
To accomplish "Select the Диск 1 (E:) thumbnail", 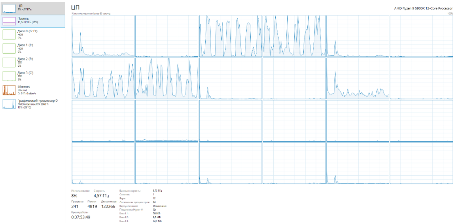I will 9,48.
